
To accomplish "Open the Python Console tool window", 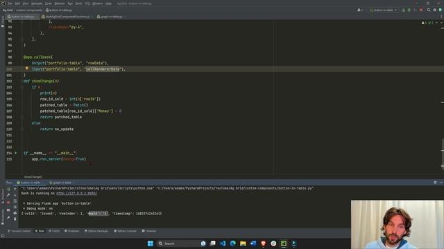I will 125,231.
